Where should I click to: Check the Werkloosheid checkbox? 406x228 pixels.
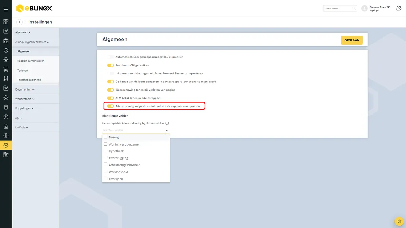[106, 172]
